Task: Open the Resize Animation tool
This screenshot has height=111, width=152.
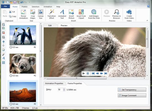Action: (23, 14)
